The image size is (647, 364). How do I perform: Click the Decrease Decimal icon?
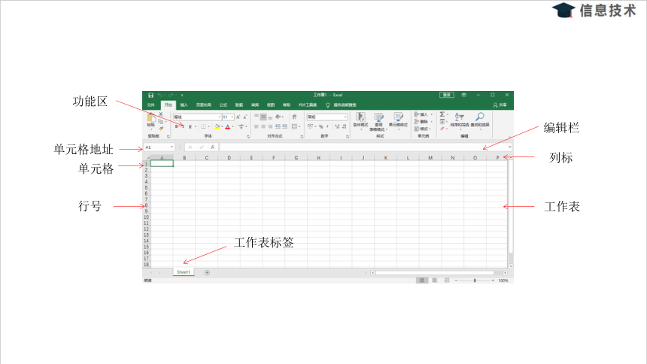(344, 126)
